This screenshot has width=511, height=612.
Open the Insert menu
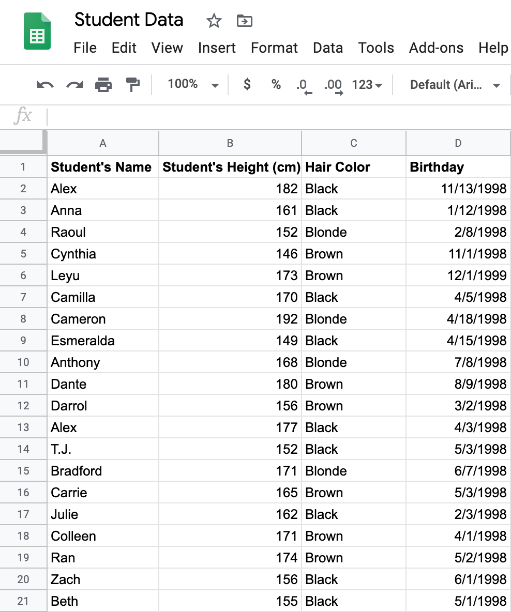pos(217,48)
